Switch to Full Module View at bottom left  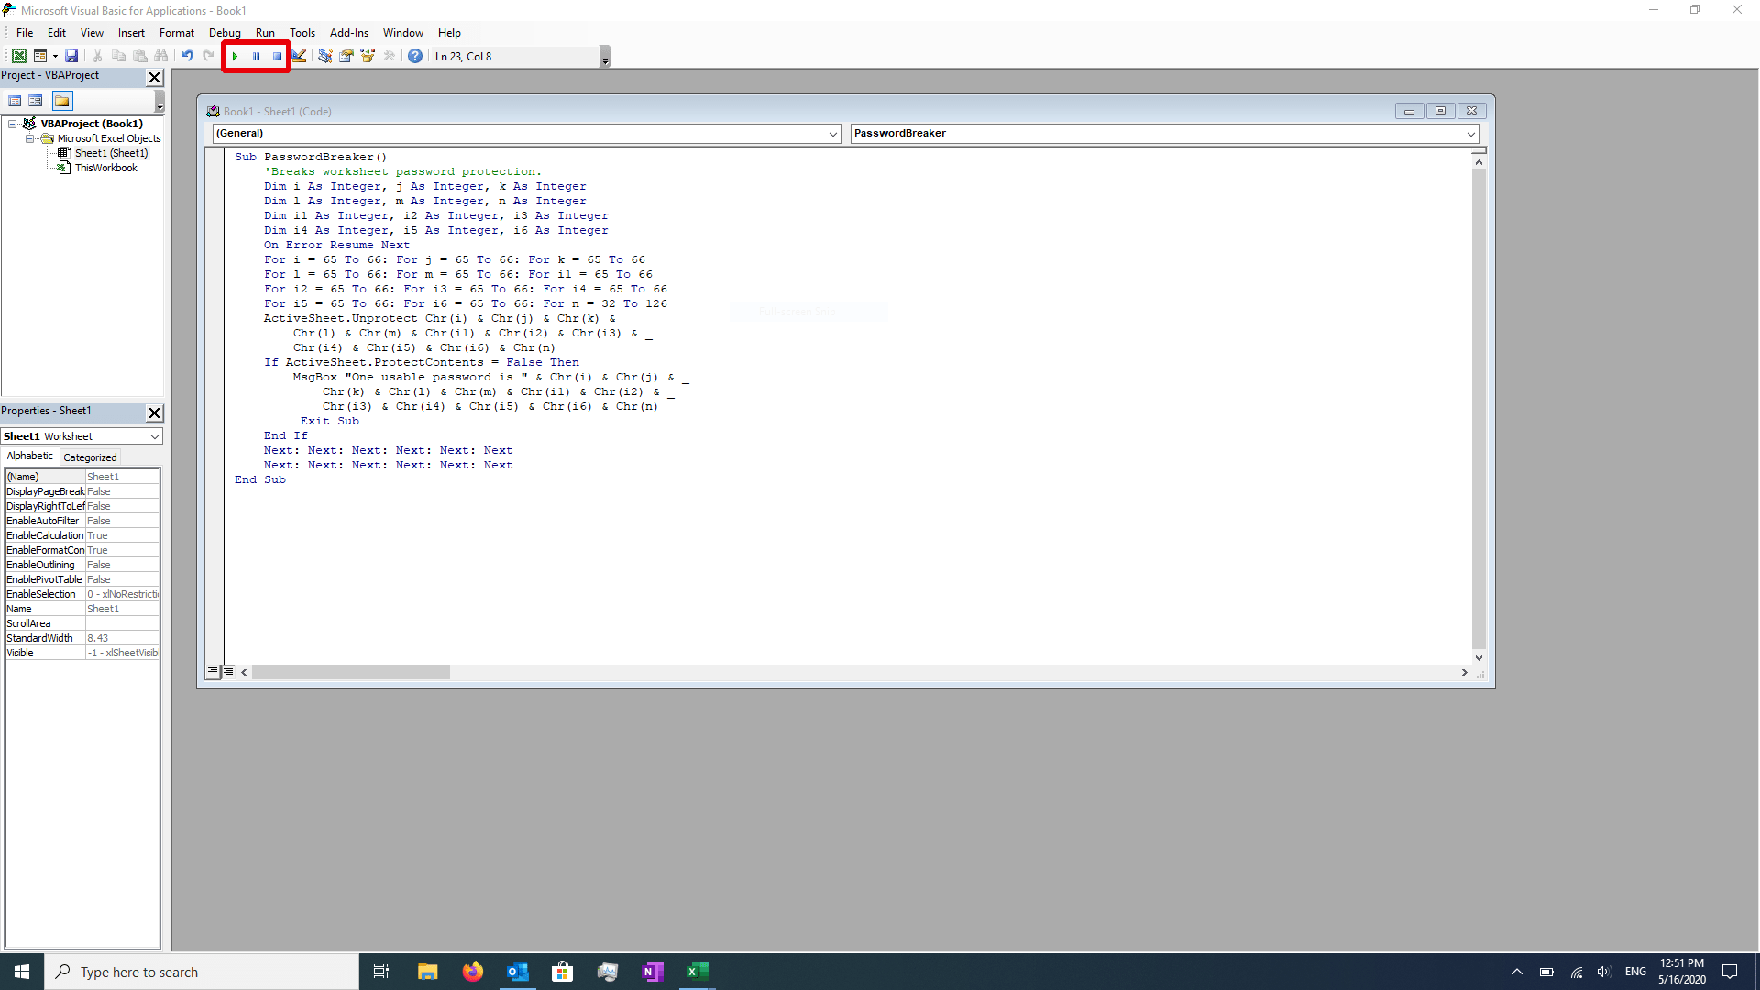228,672
